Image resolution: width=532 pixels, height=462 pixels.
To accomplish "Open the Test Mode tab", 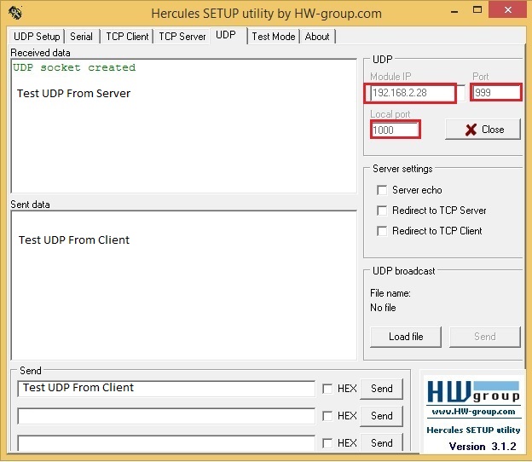I will 274,37.
